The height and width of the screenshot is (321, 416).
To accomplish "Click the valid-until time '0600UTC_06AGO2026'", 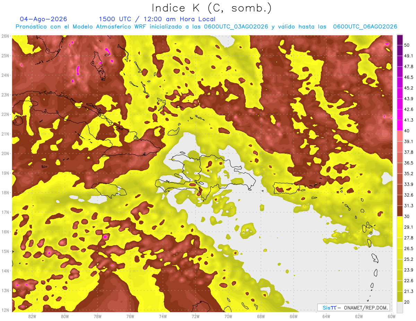I will click(365, 27).
